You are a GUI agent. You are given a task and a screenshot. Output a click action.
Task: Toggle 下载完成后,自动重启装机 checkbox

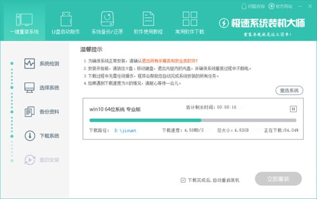tap(183, 180)
